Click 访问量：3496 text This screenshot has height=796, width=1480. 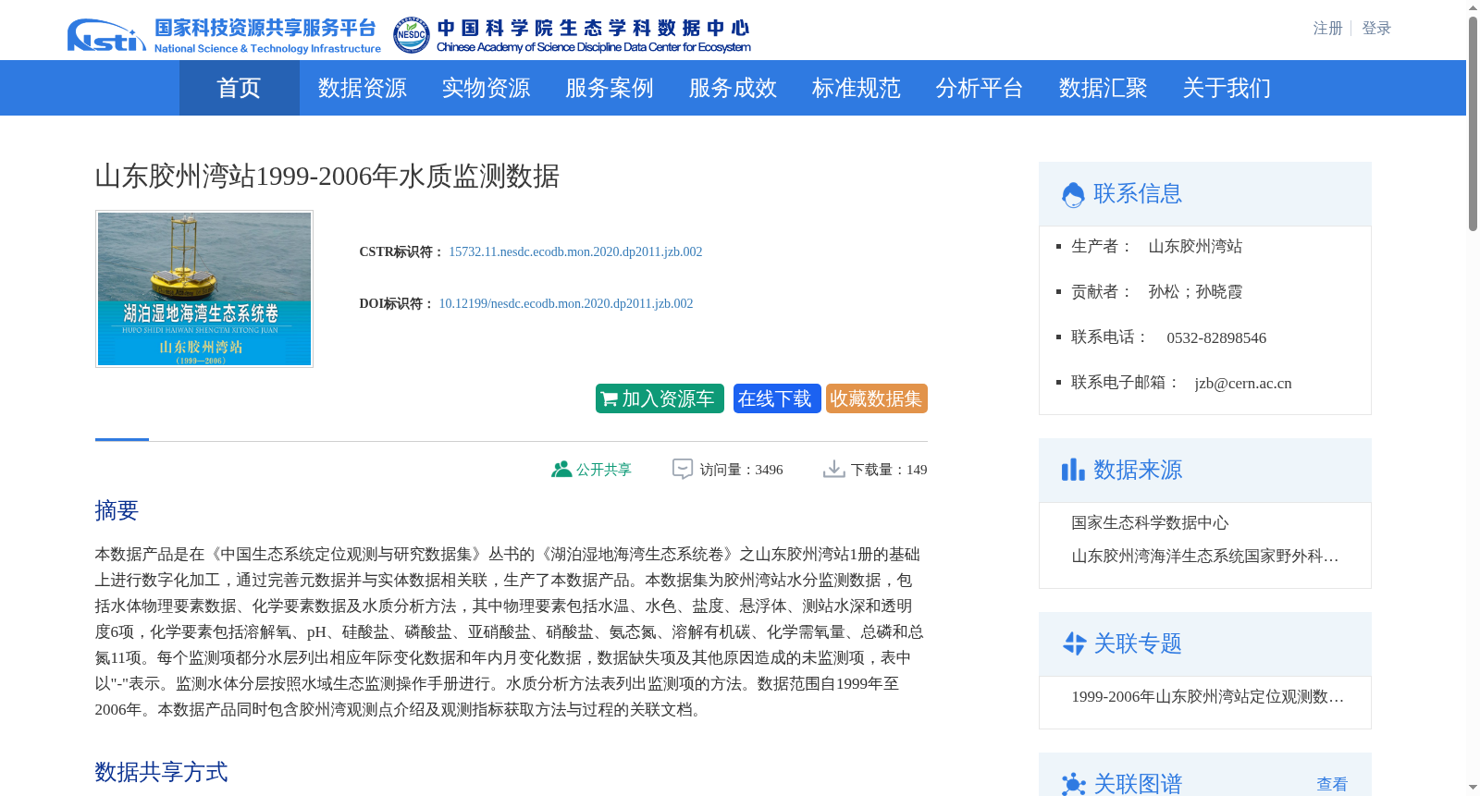(x=742, y=470)
